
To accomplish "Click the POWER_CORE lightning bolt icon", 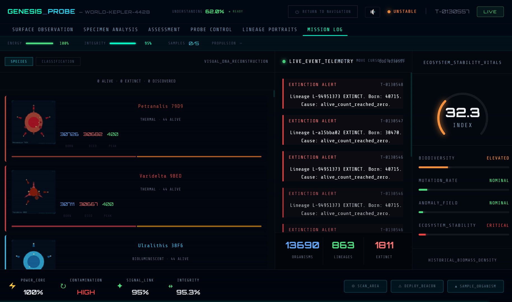I will coord(12,286).
